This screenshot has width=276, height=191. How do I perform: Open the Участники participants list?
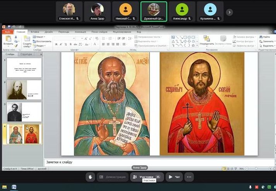(x=146, y=177)
